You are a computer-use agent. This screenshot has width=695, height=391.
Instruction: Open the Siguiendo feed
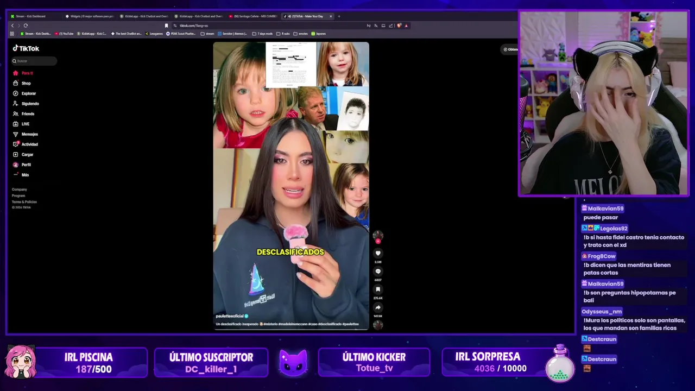[26, 104]
